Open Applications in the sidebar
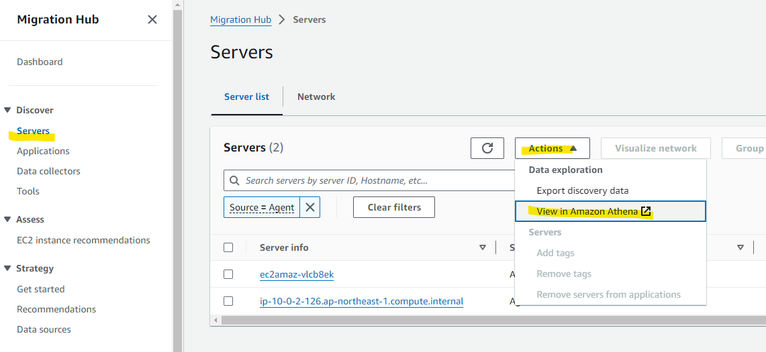Image resolution: width=766 pixels, height=352 pixels. 43,151
